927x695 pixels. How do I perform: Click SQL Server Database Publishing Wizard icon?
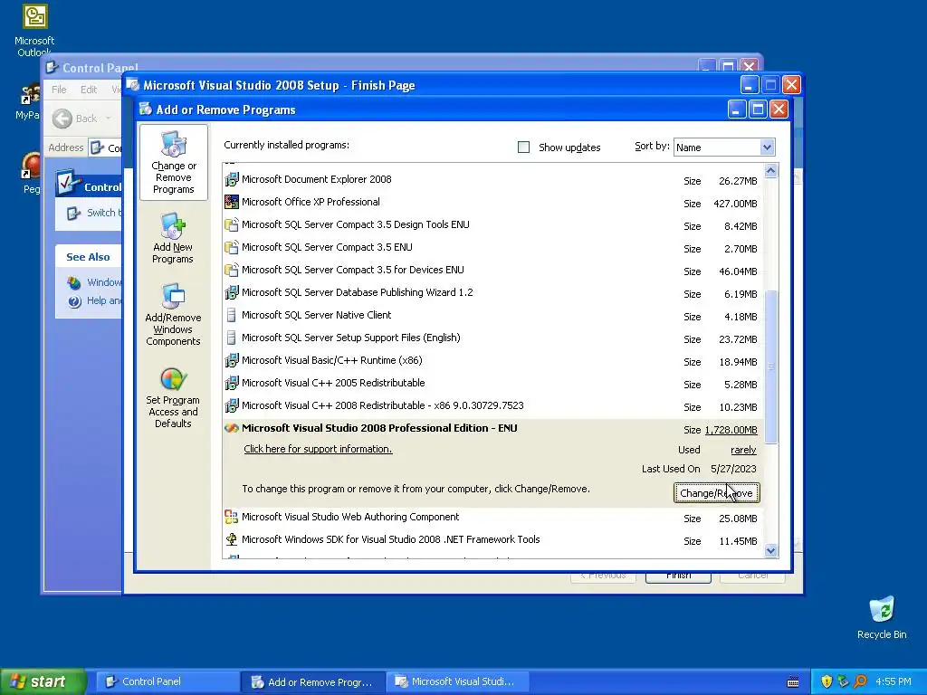(x=232, y=292)
